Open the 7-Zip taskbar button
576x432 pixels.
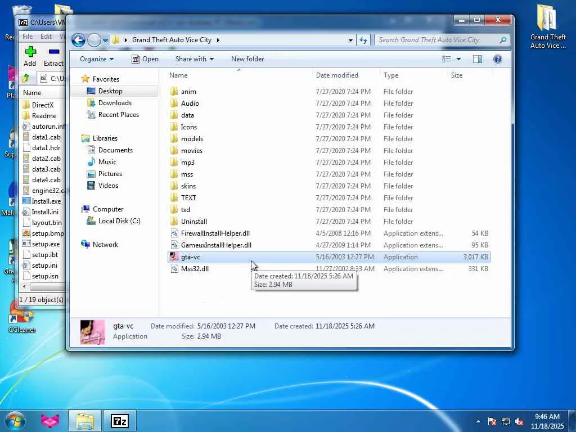120,421
